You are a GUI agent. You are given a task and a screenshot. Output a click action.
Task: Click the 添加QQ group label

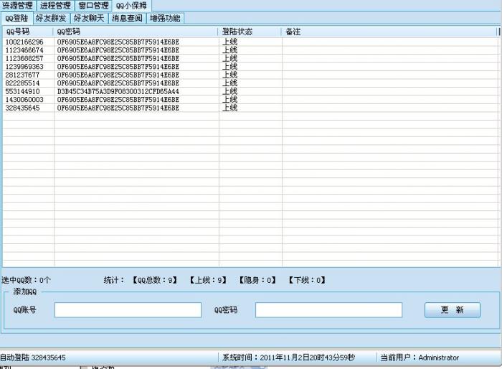pos(25,291)
